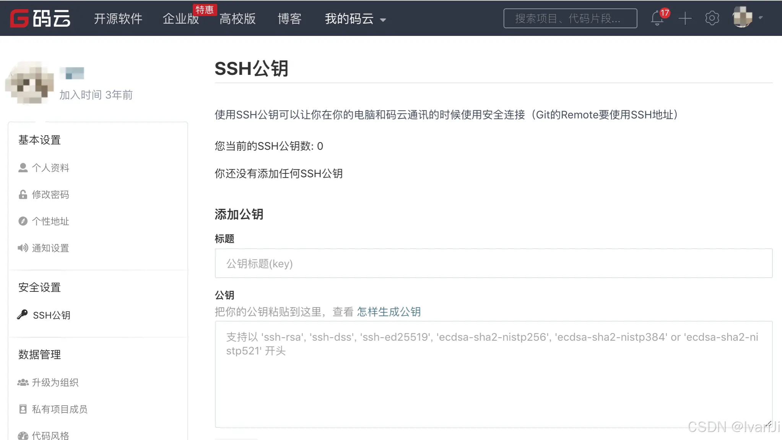Viewport: 782px width, 440px height.
Task: Click the group icon for 升级为组织
Action: coord(23,382)
